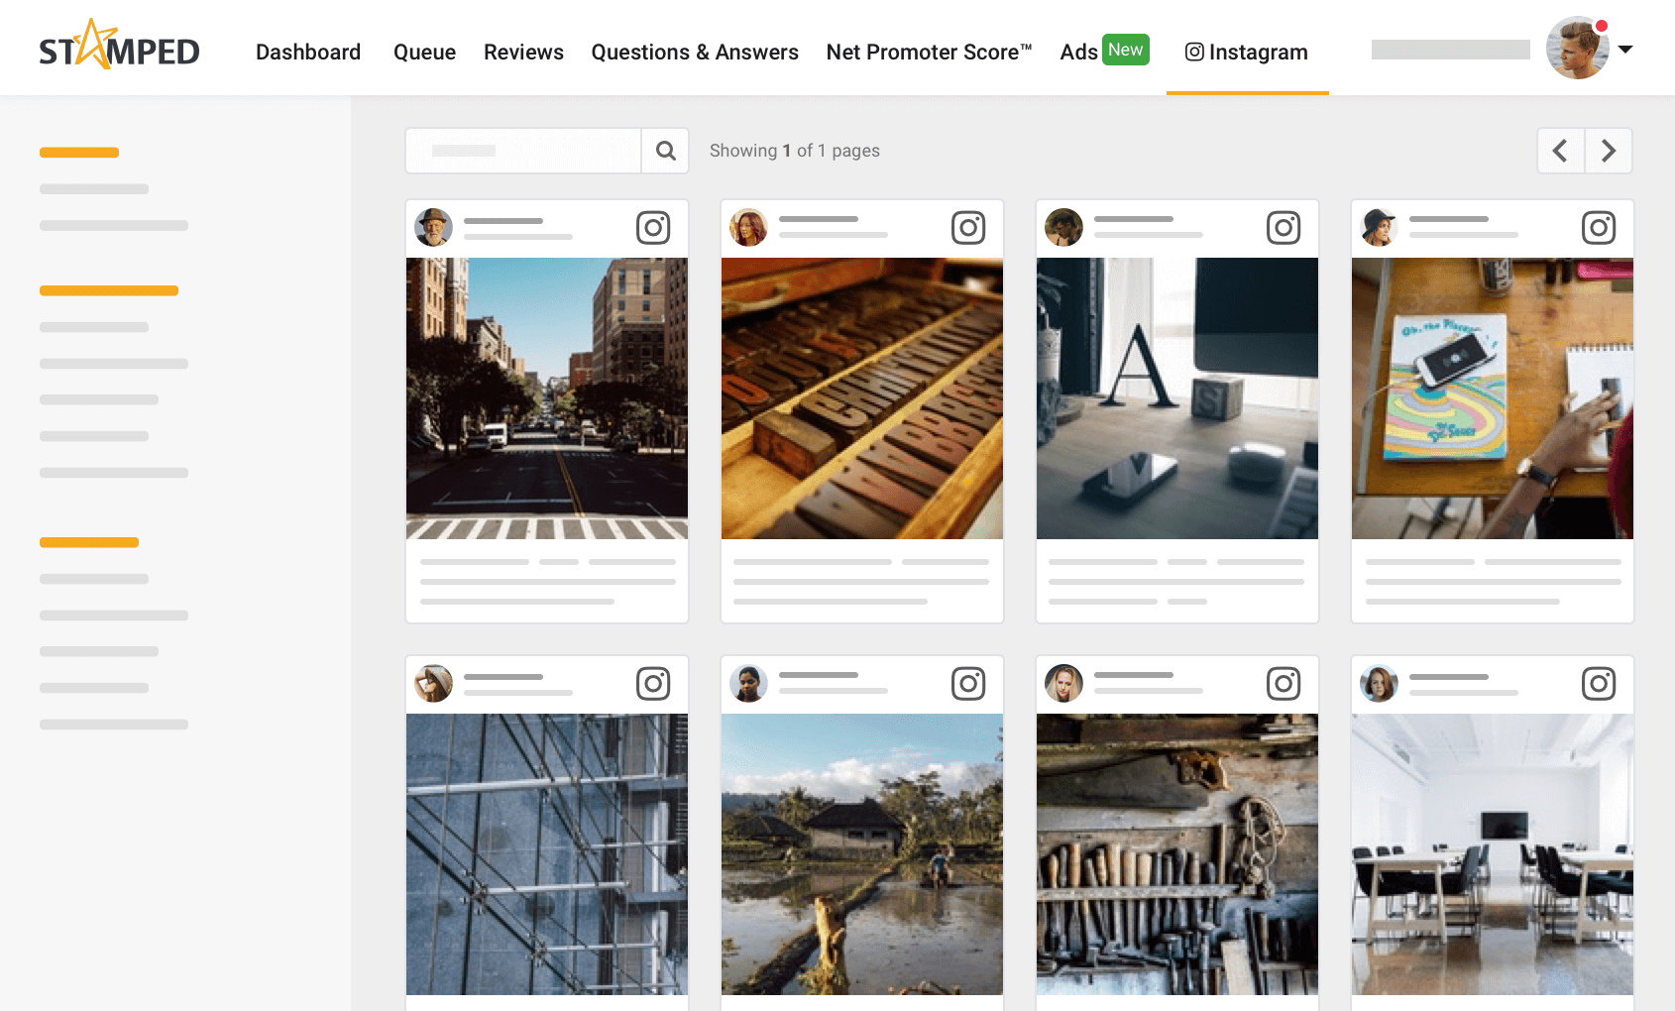Open the user account dropdown arrow
The image size is (1675, 1011).
(x=1625, y=49)
